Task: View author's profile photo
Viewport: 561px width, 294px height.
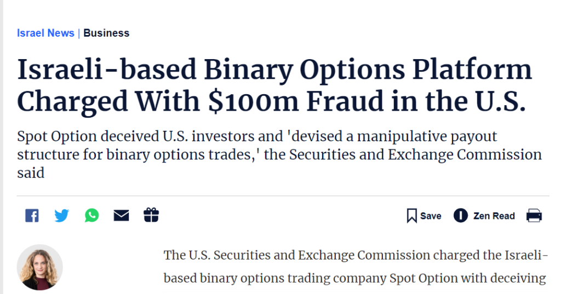Action: click(39, 267)
